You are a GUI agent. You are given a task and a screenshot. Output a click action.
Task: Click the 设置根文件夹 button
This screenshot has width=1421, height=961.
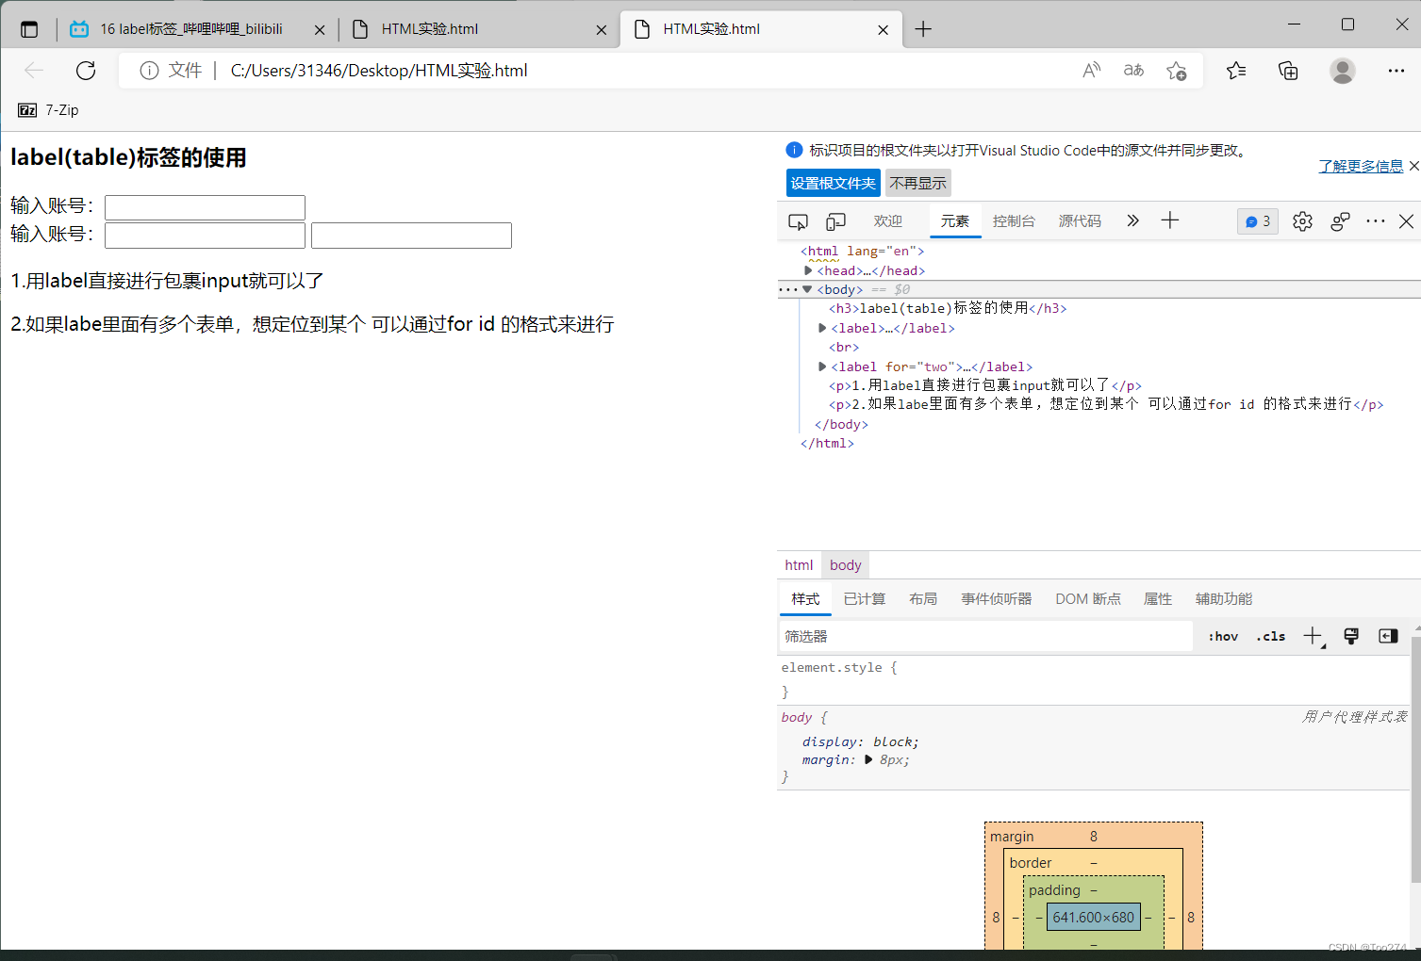pyautogui.click(x=834, y=183)
